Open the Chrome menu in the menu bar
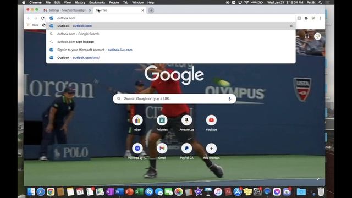This screenshot has width=352, height=198. pyautogui.click(x=35, y=2)
